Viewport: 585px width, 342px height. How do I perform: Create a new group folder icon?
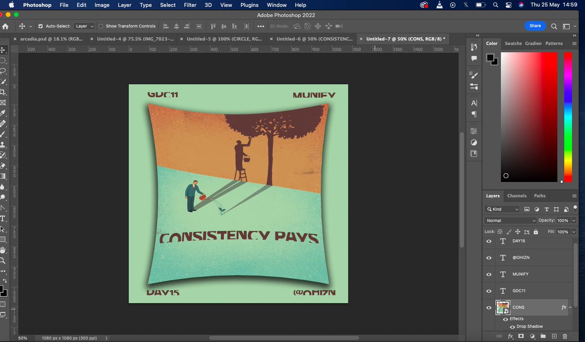tap(543, 336)
